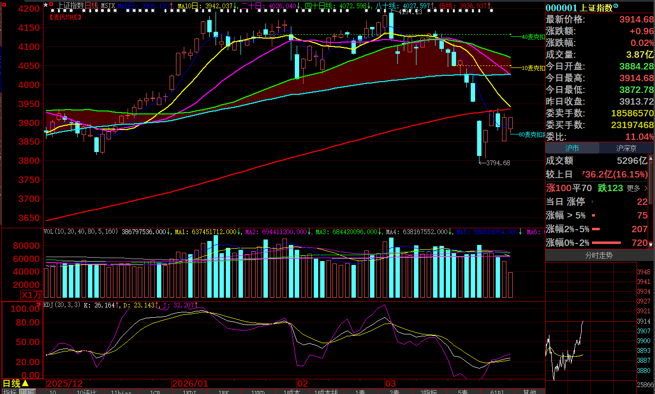Click the 80麦克扣 marker on chart
Image resolution: width=655 pixels, height=394 pixels.
click(x=531, y=134)
